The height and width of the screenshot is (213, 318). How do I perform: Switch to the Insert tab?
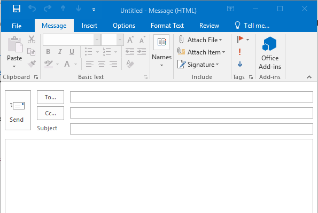pos(89,26)
